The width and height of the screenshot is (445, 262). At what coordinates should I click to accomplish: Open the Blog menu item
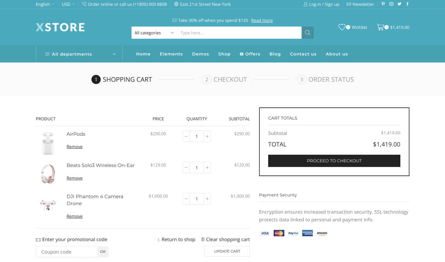point(275,54)
